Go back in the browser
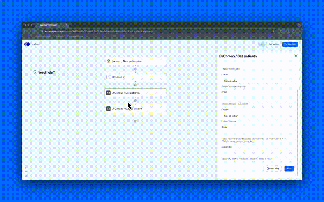Image resolution: width=324 pixels, height=202 pixels. 25,31
